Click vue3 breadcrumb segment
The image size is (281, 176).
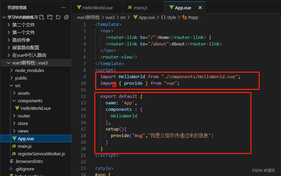pyautogui.click(x=110, y=18)
